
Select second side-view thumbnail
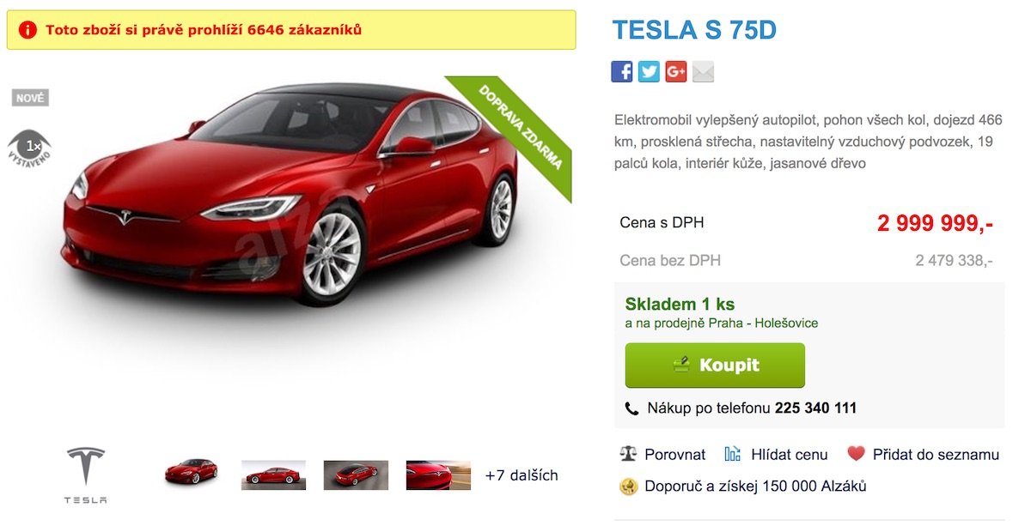273,475
